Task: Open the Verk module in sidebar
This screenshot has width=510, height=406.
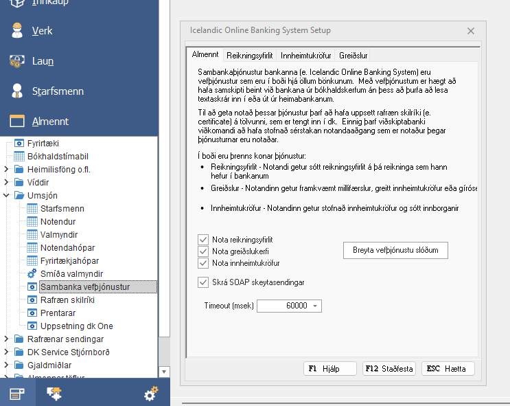Action: click(42, 31)
